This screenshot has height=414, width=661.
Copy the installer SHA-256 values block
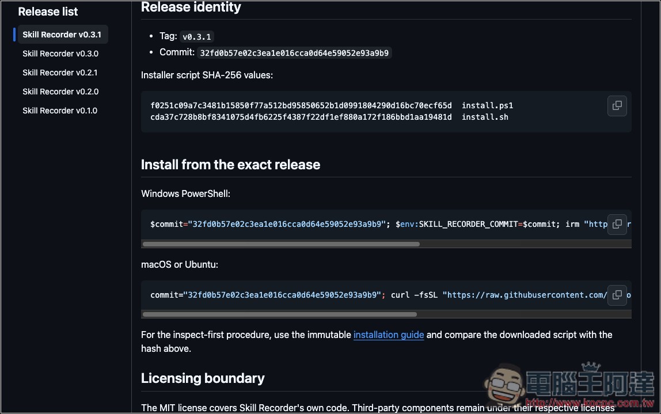(x=617, y=105)
